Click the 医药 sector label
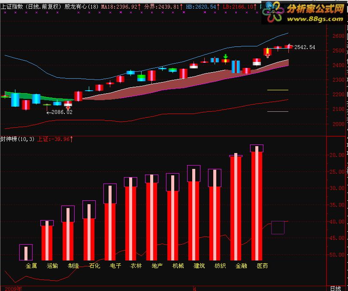 (x=262, y=266)
